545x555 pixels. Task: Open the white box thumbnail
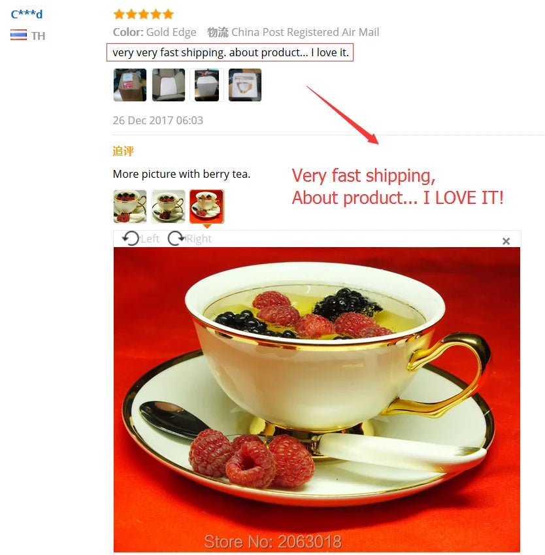pyautogui.click(x=206, y=85)
